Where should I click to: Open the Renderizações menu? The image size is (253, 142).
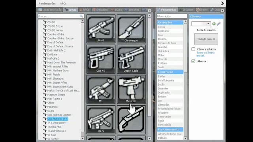47,4
